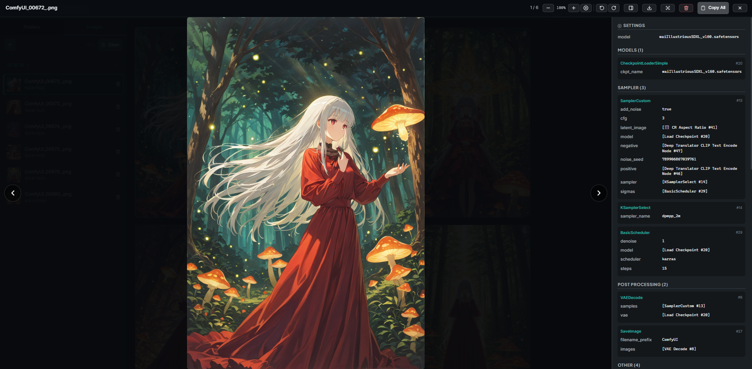Viewport: 752px width, 369px height.
Task: Toggle the metadata side panel
Action: (631, 8)
